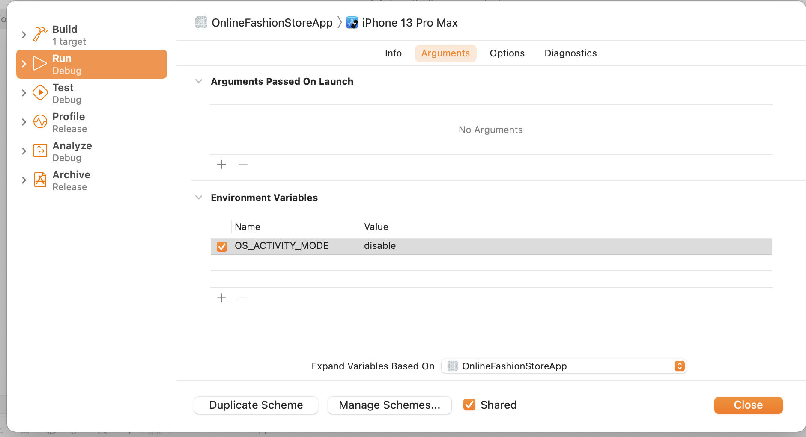Open Expand Variables Based On dropdown
This screenshot has height=437, width=806.
pyautogui.click(x=564, y=366)
